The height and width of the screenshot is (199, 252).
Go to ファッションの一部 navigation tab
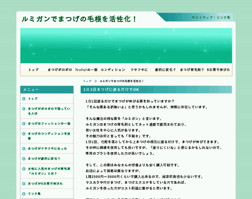86,70
